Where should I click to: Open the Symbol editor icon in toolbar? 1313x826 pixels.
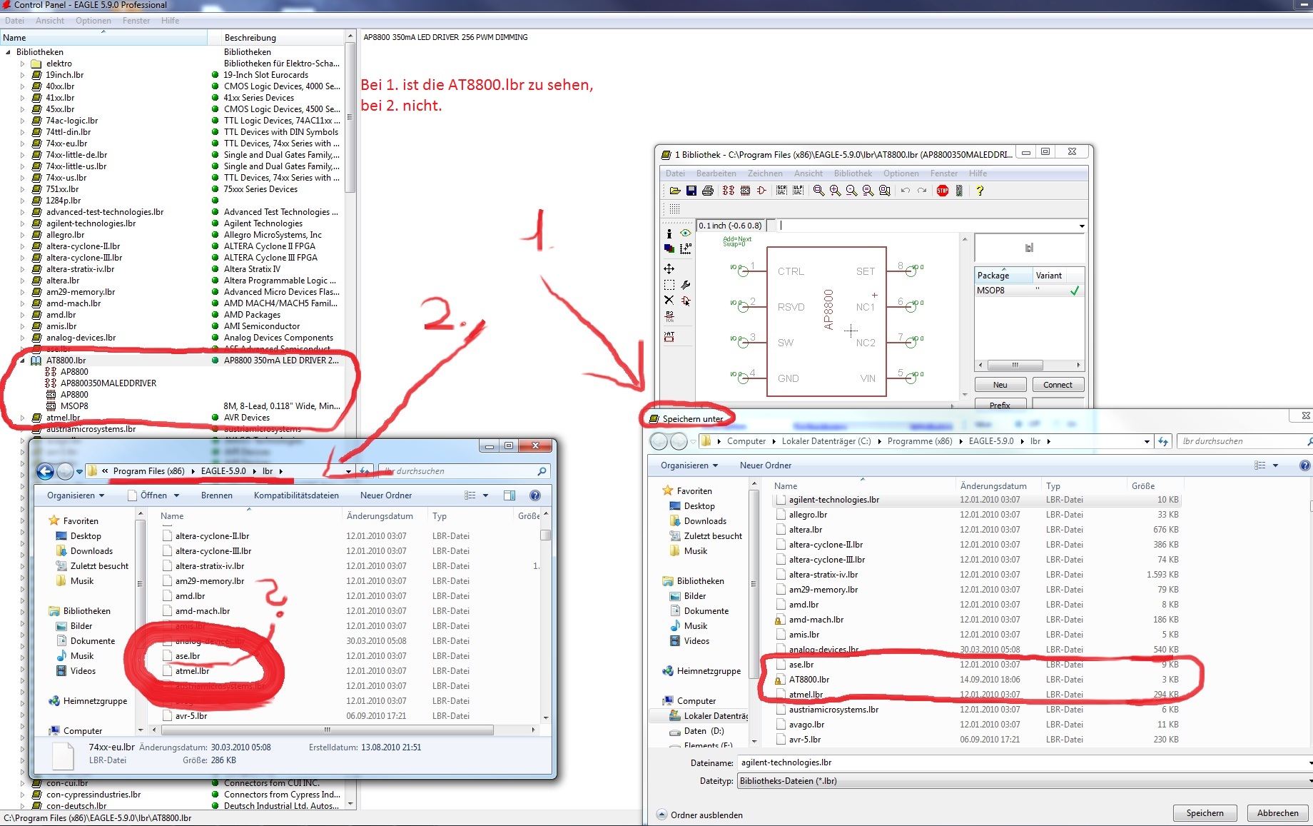[x=761, y=191]
